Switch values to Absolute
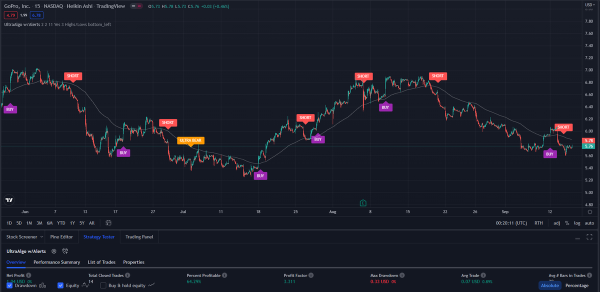600x292 pixels. pyautogui.click(x=549, y=285)
